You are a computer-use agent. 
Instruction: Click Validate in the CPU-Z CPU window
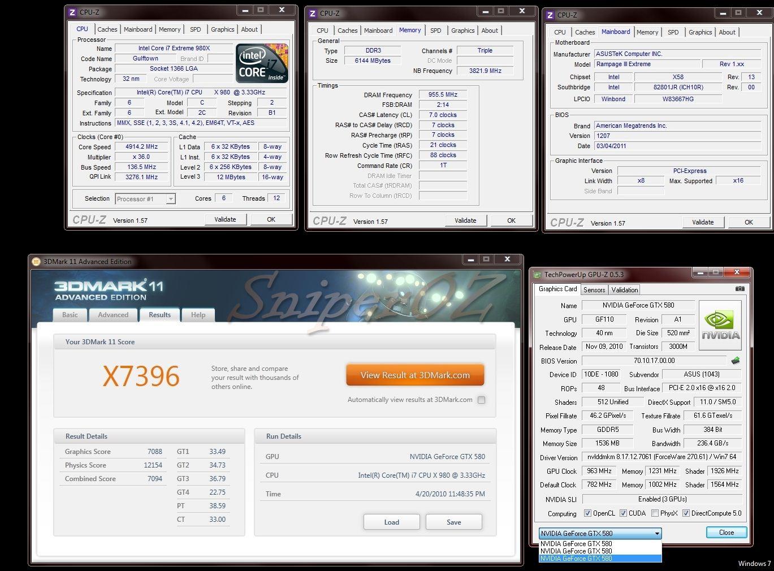[x=225, y=219]
